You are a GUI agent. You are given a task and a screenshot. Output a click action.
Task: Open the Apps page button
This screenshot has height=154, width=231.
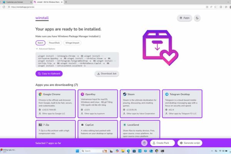[184, 18]
